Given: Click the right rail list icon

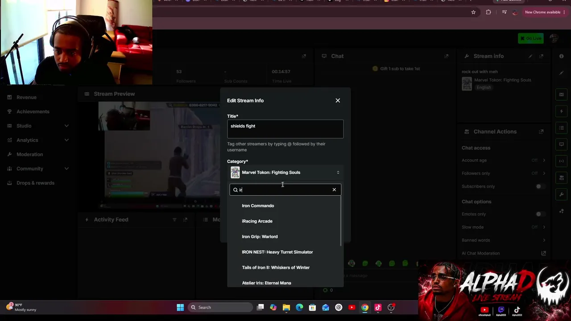Looking at the screenshot, I should [x=562, y=128].
